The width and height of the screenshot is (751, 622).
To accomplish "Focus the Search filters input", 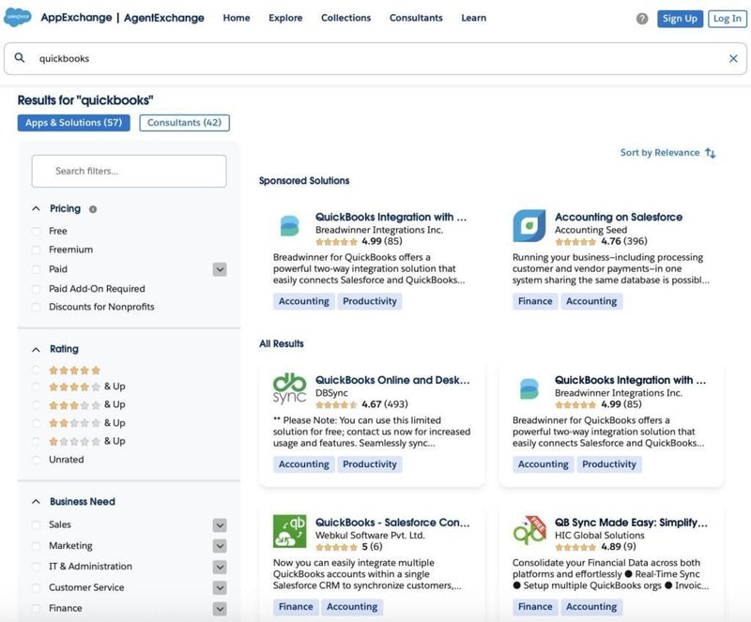I will pos(129,171).
